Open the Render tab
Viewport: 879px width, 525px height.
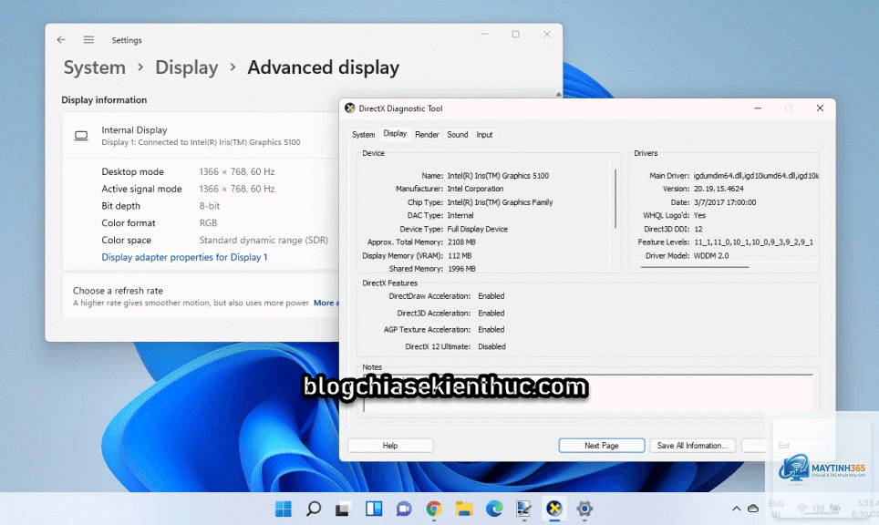click(x=427, y=135)
